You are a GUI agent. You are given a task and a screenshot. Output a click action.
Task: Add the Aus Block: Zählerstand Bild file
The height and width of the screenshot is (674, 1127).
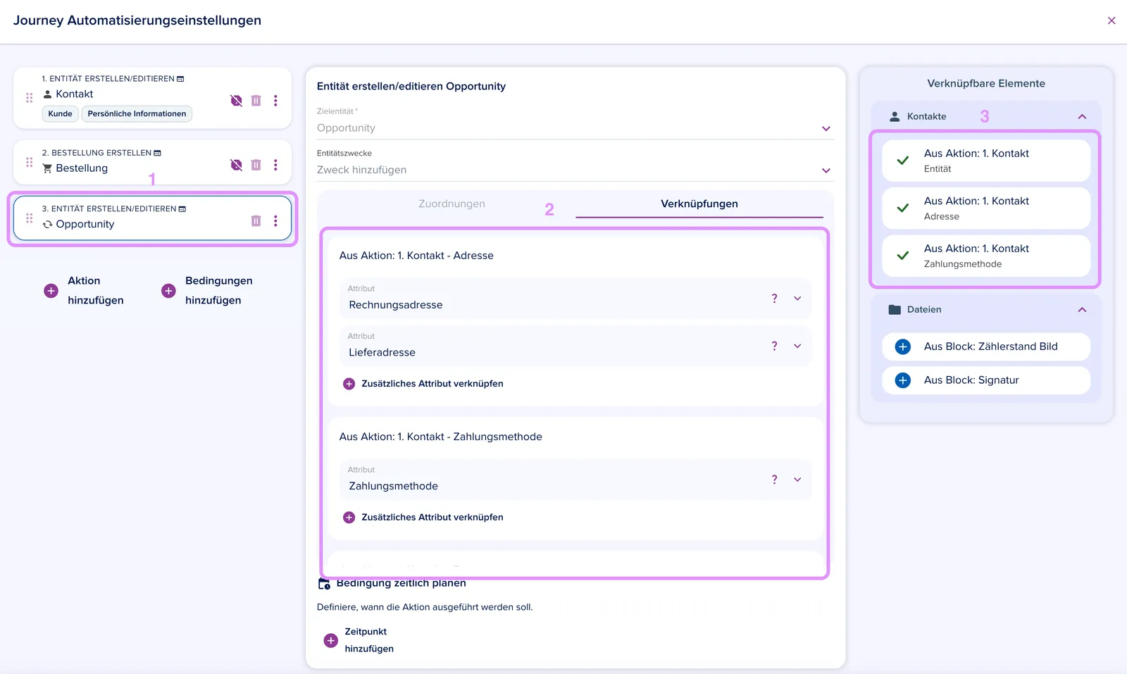[x=986, y=347]
